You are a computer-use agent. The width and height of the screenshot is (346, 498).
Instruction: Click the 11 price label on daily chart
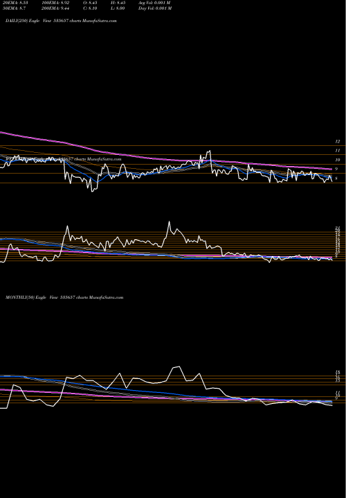[x=338, y=151]
